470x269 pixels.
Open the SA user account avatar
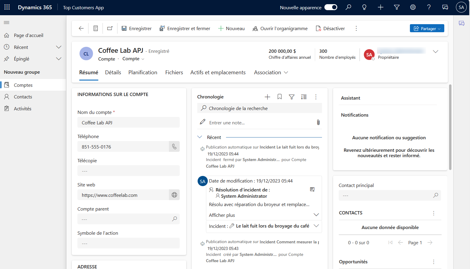pos(461,7)
